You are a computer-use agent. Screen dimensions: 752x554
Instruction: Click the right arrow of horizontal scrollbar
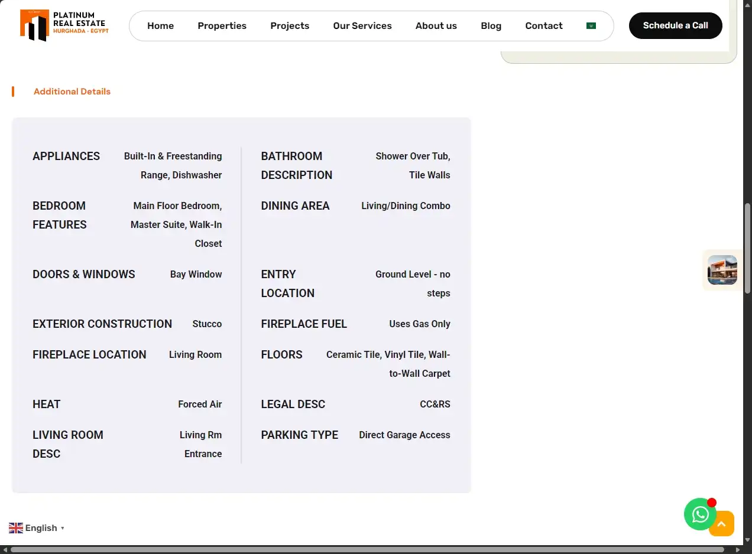(737, 549)
